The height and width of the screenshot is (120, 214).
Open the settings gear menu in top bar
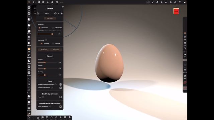tap(175, 2)
